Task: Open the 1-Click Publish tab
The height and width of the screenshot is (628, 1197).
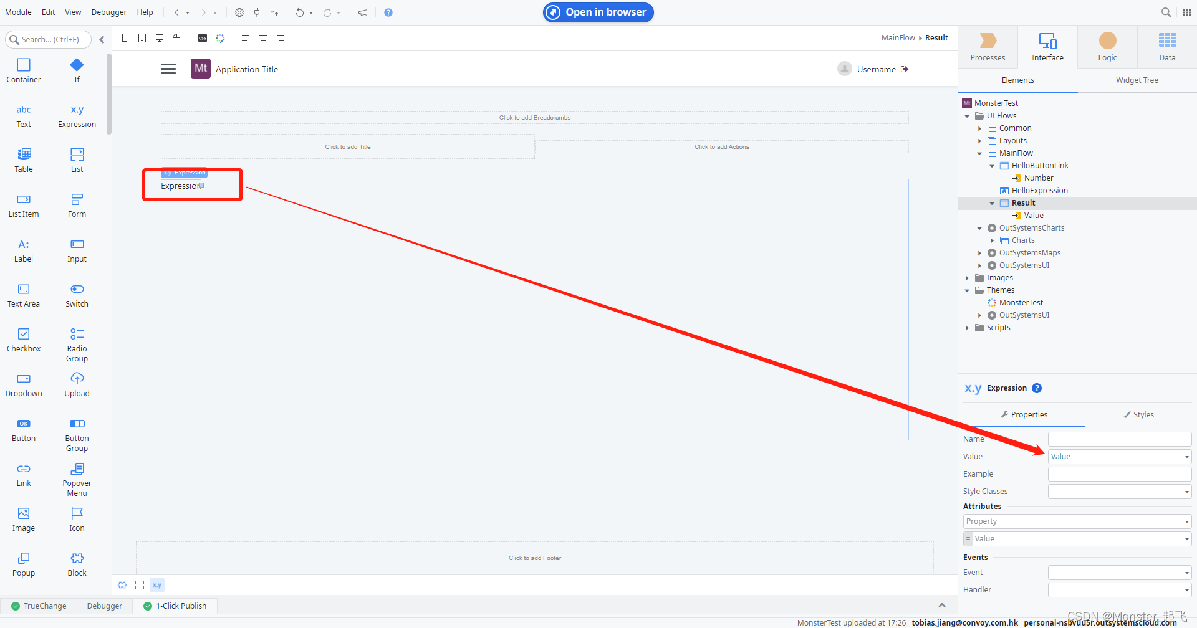Action: tap(175, 606)
